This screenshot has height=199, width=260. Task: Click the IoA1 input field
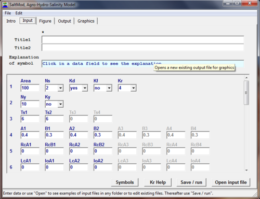tap(54, 167)
